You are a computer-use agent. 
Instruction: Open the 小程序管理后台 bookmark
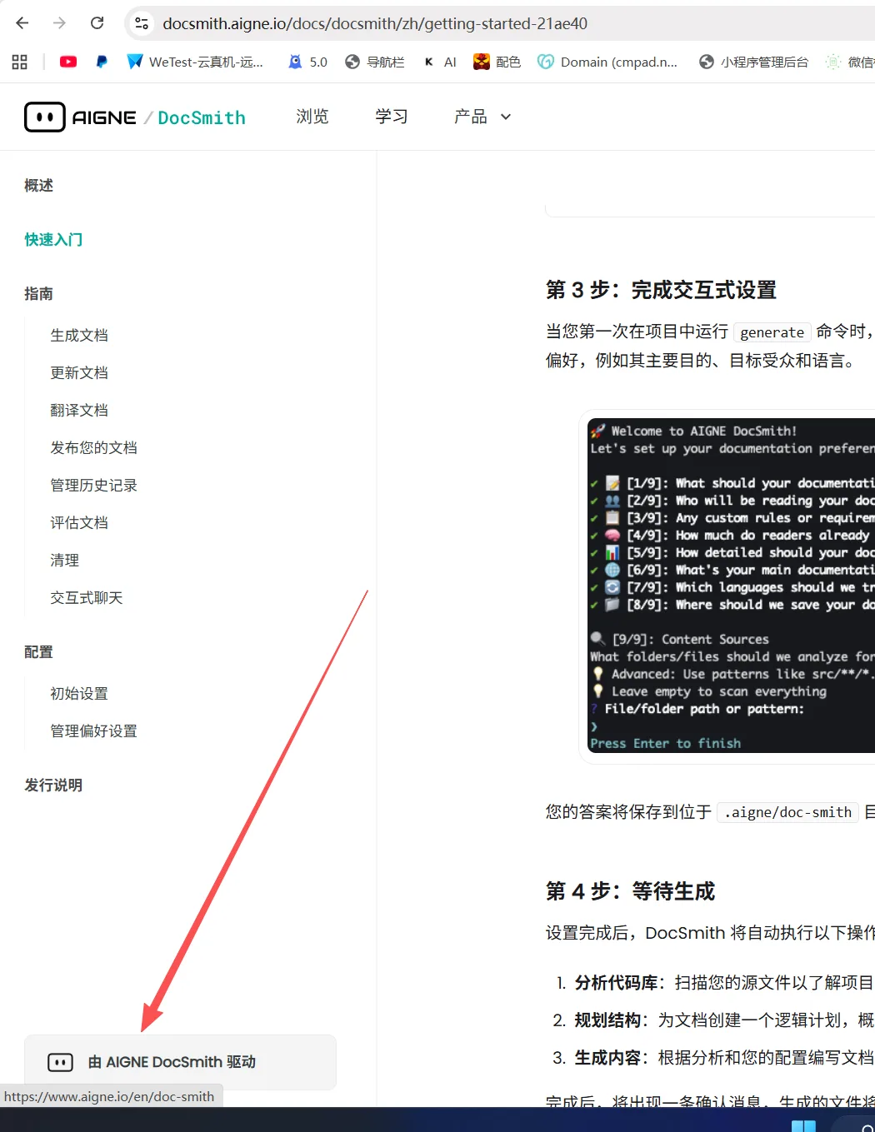point(753,62)
